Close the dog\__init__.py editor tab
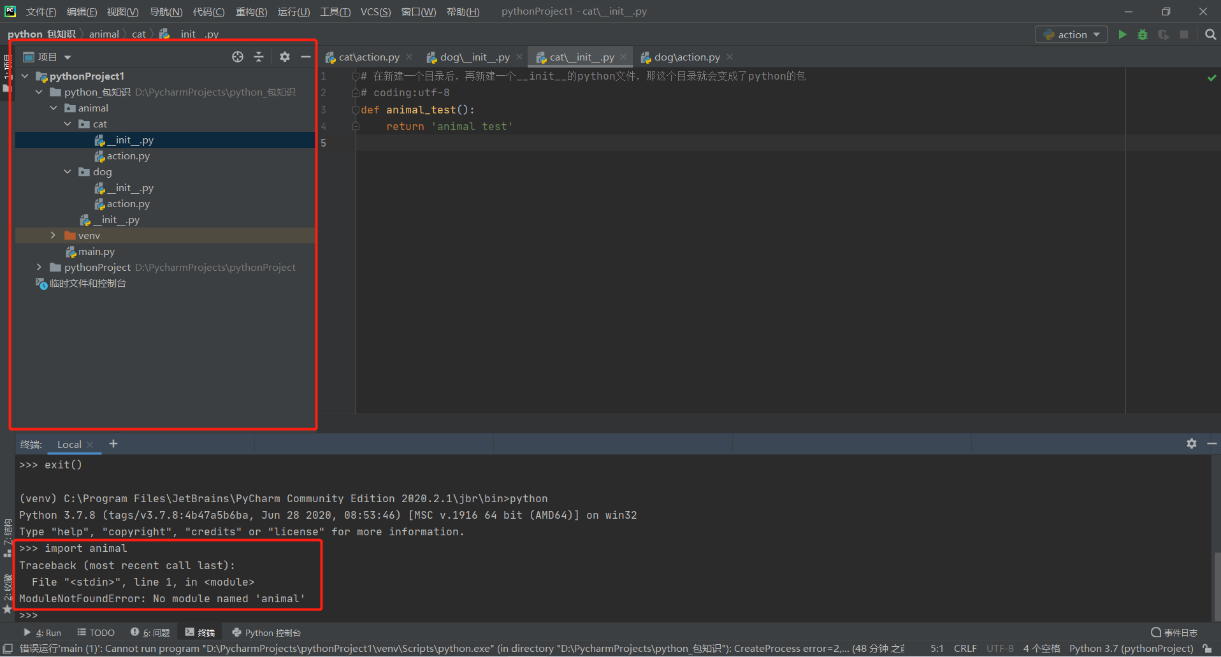This screenshot has width=1221, height=657. [x=519, y=57]
